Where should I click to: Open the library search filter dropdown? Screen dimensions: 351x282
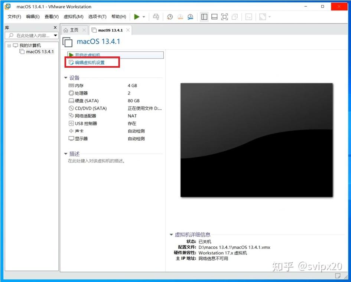coord(55,36)
